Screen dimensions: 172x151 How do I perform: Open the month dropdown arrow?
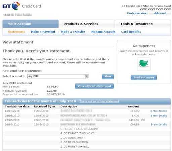coord(86,76)
